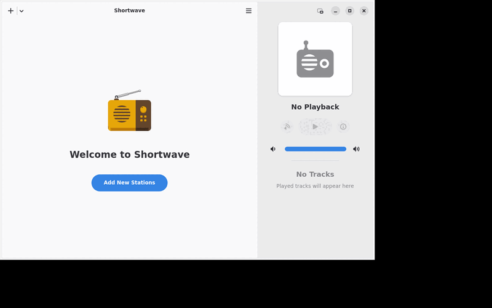The image size is (492, 308).
Task: Click the No Tracks heading
Action: pos(315,174)
